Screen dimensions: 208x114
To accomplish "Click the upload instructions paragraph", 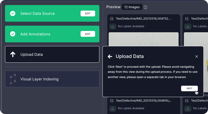I will point(153,72).
